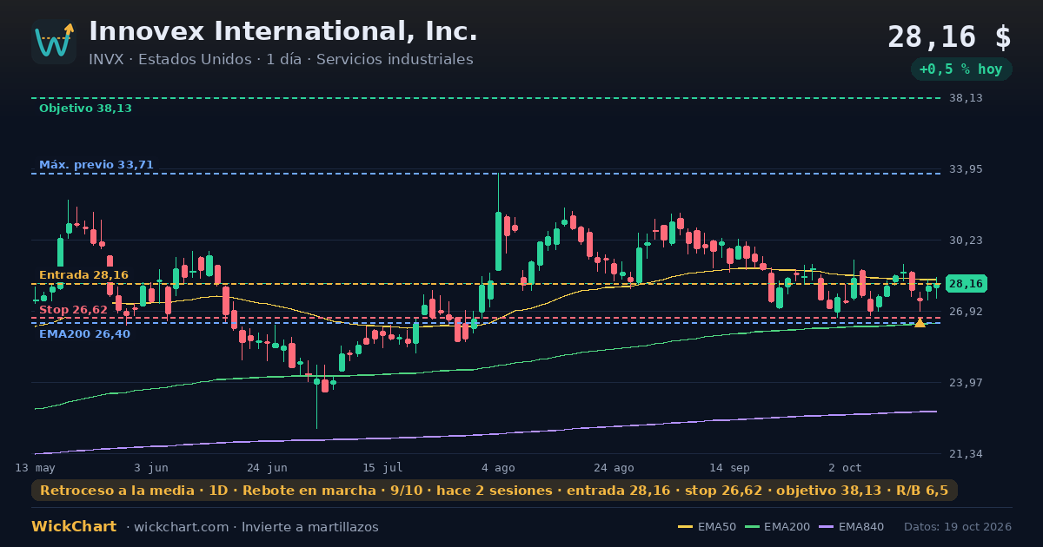Screen dimensions: 1043x547
Task: Click the EMA840 legend entry
Action: coord(851,527)
